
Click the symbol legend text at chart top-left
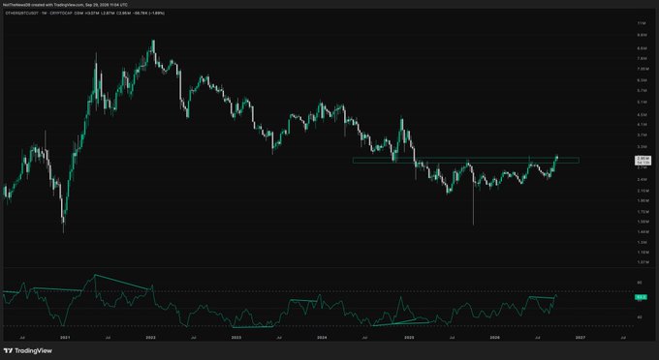coord(85,14)
